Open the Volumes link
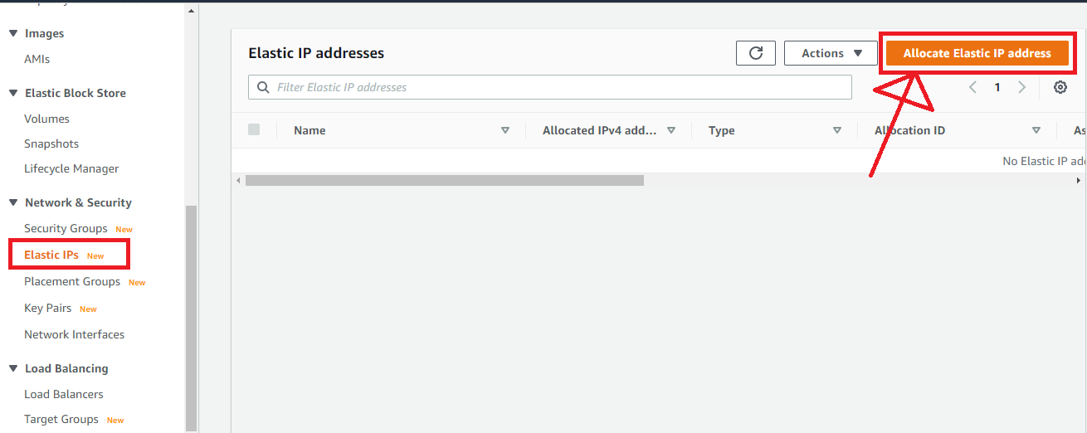1087x433 pixels. click(x=46, y=119)
